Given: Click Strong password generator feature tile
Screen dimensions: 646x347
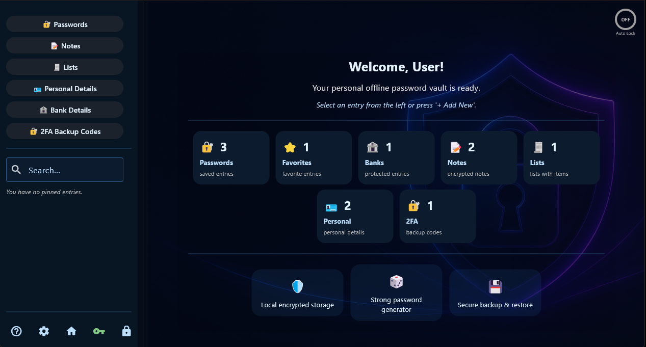Looking at the screenshot, I should click(x=396, y=292).
